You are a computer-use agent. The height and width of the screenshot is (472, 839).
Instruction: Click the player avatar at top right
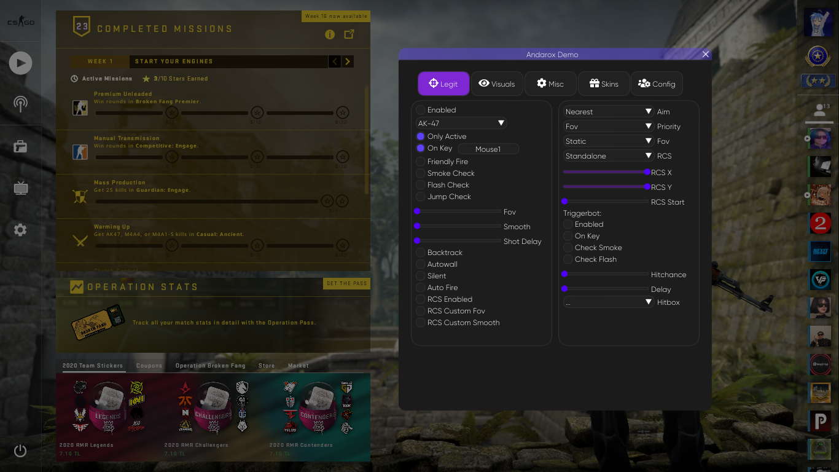point(818,22)
